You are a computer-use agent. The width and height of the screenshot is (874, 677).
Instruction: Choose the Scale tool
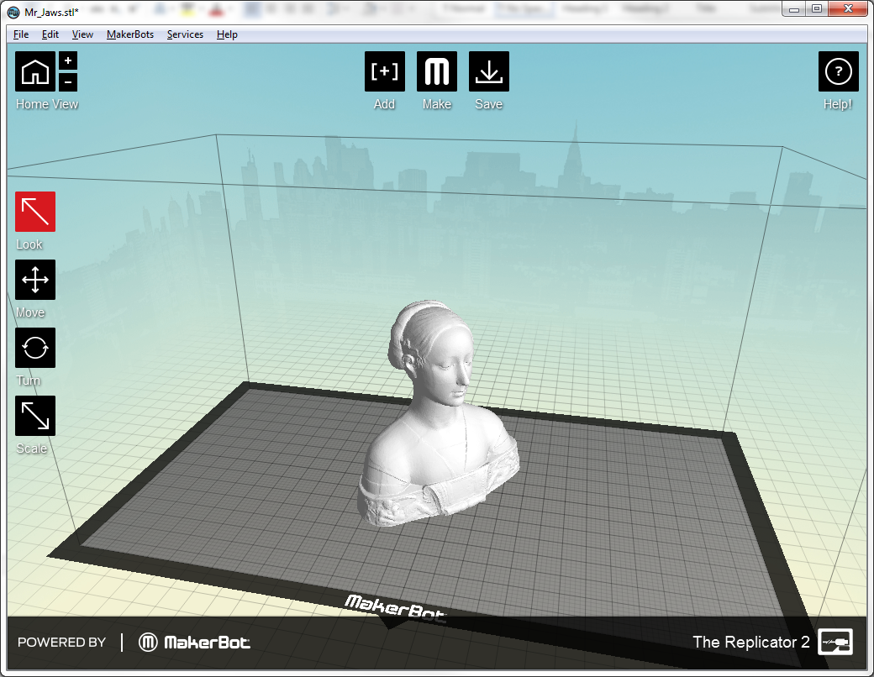coord(35,416)
